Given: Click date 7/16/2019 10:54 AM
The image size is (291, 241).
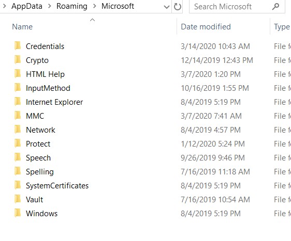Looking at the screenshot, I should tap(215, 200).
